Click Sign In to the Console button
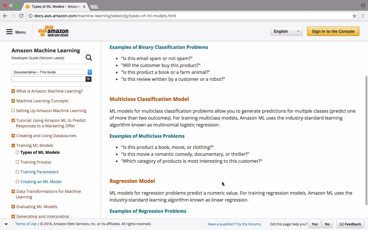 333,31
